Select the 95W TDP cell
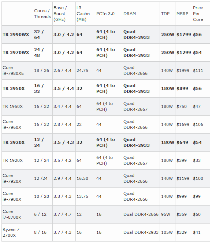 165,214
